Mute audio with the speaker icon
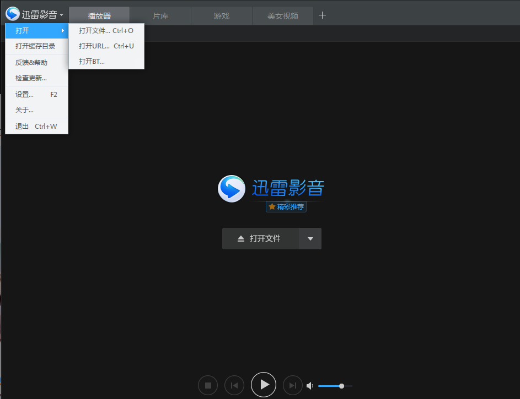 click(310, 386)
